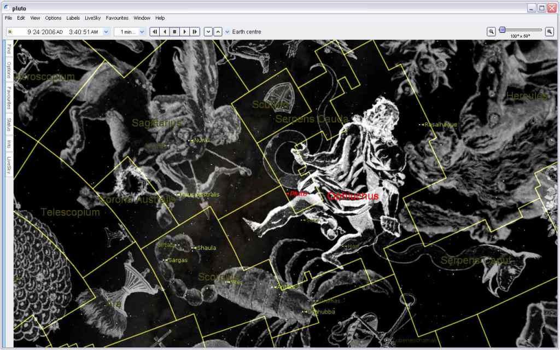Screen dimensions: 560x350
Task: Click the red Ophiuchus constellation label
Action: (353, 196)
